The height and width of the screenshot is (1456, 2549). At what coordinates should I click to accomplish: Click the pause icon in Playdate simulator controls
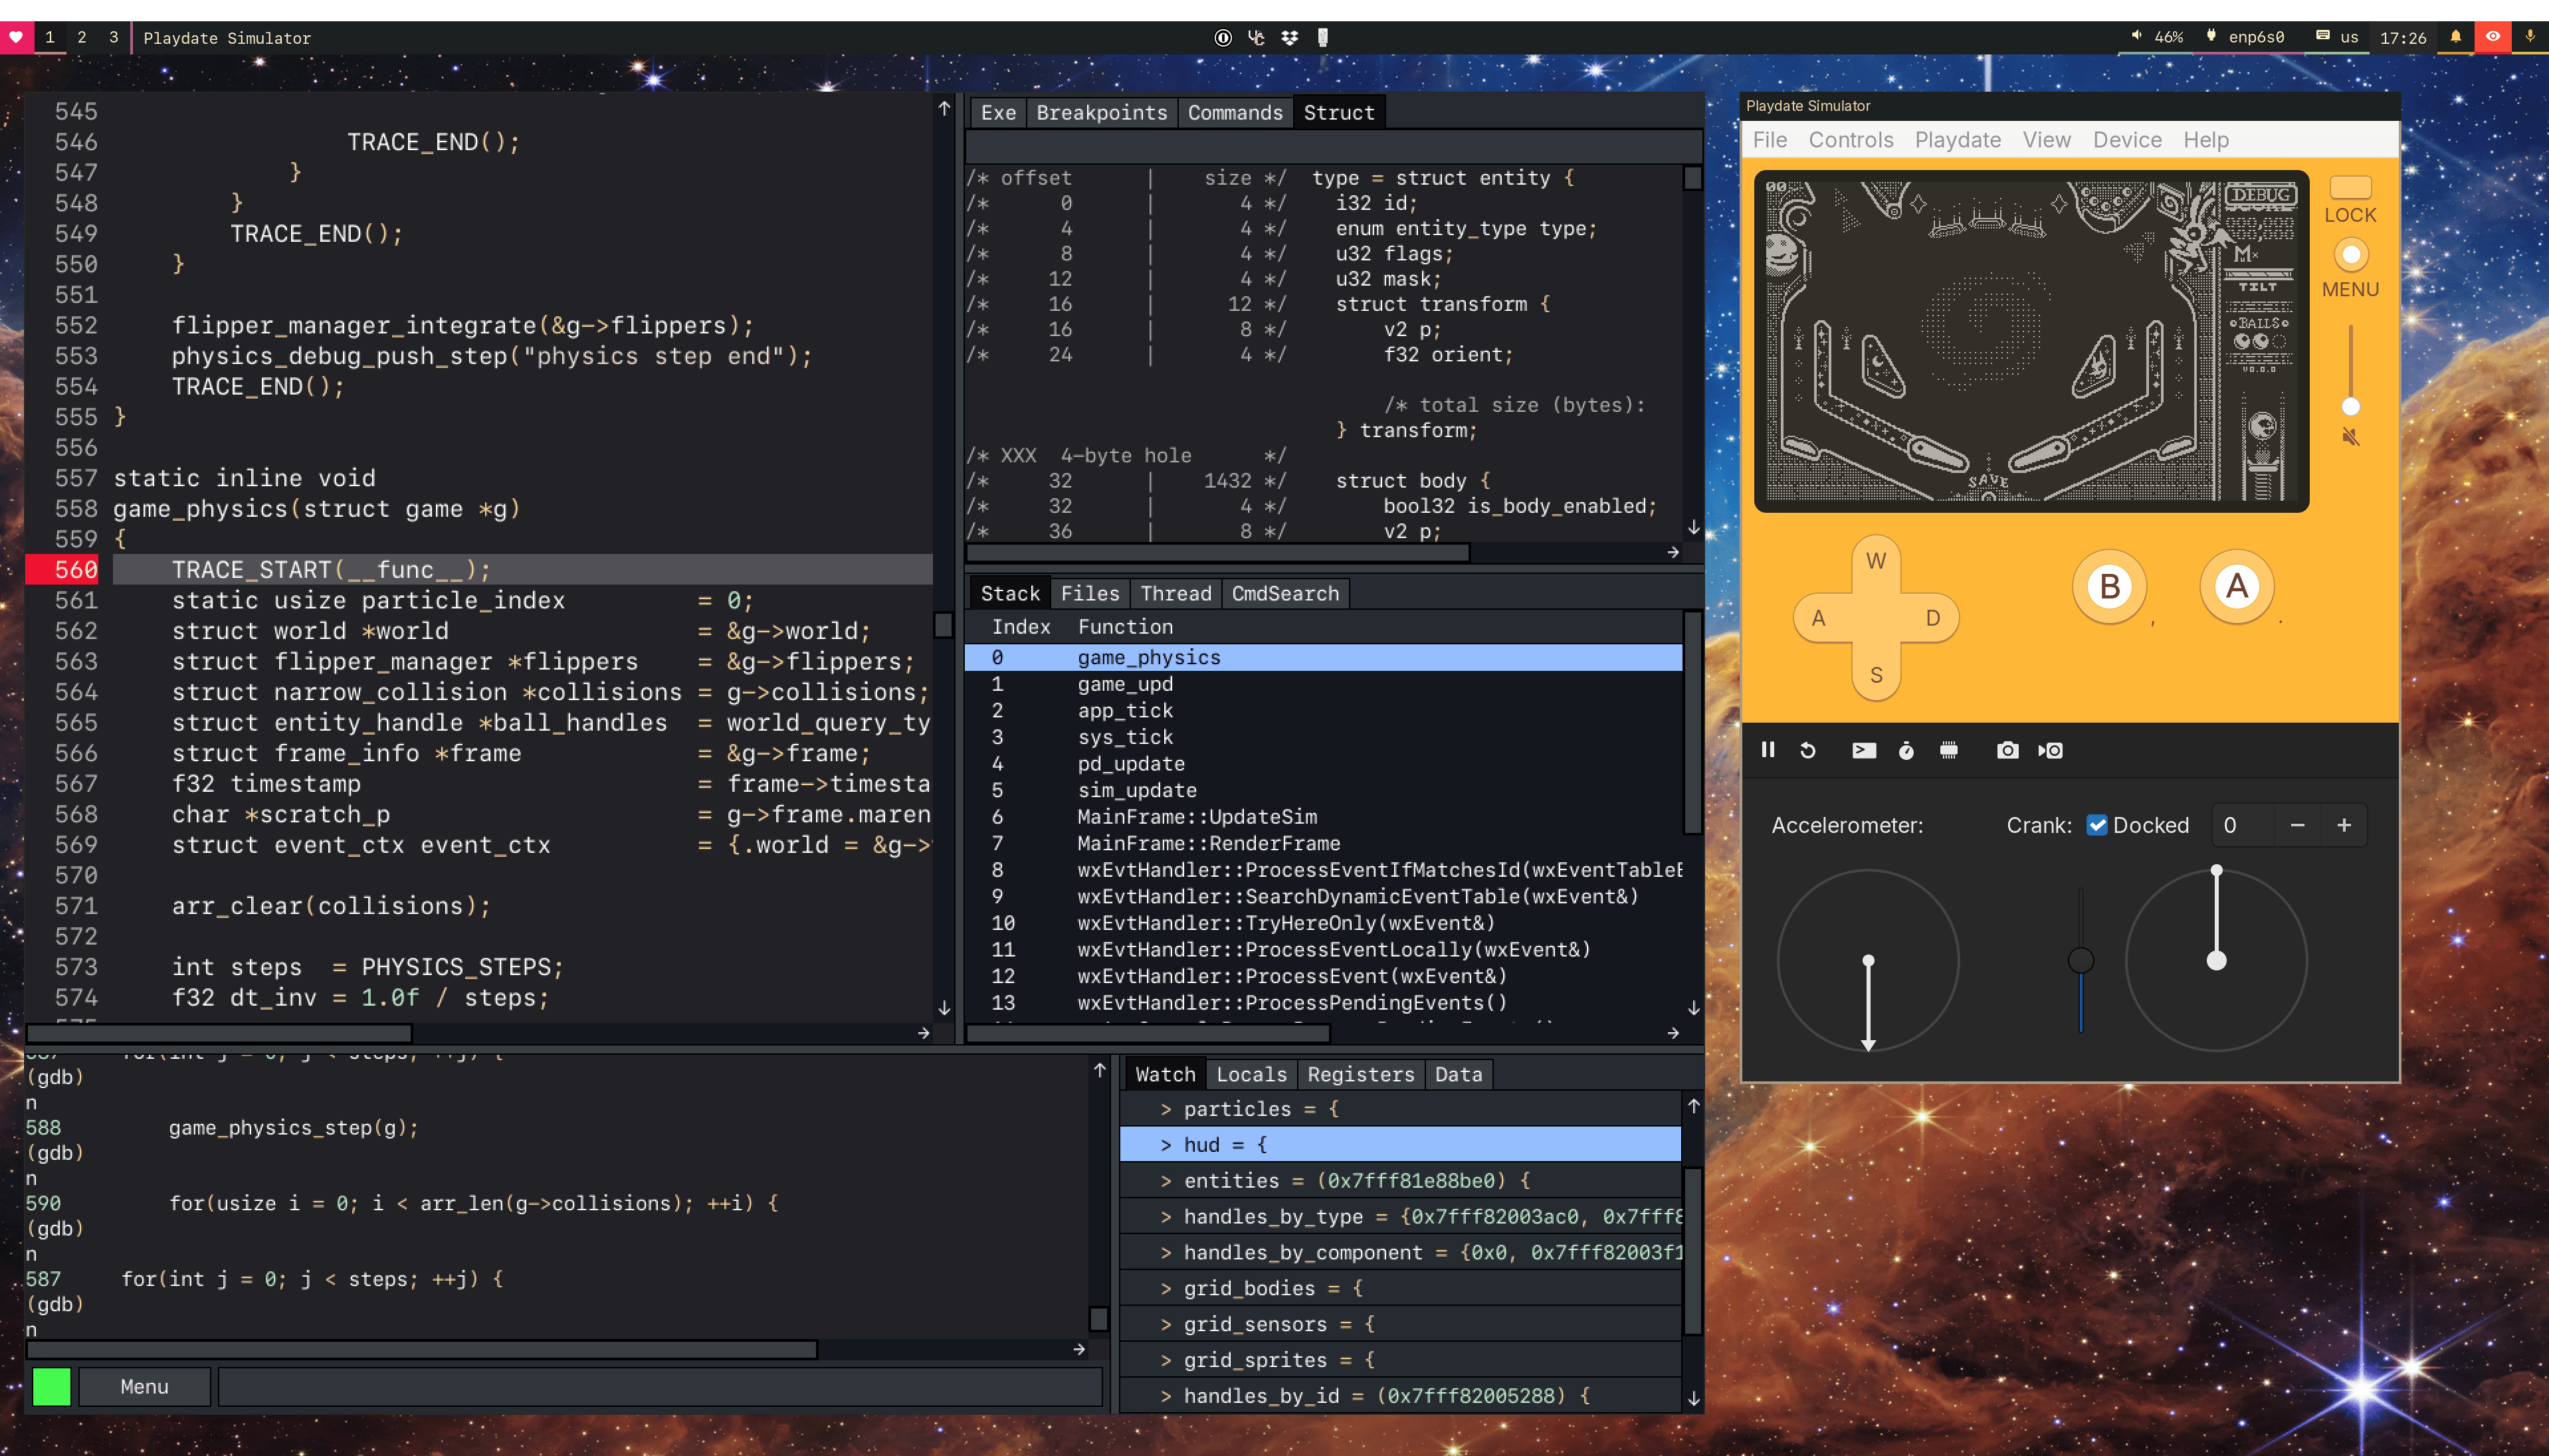tap(1766, 749)
